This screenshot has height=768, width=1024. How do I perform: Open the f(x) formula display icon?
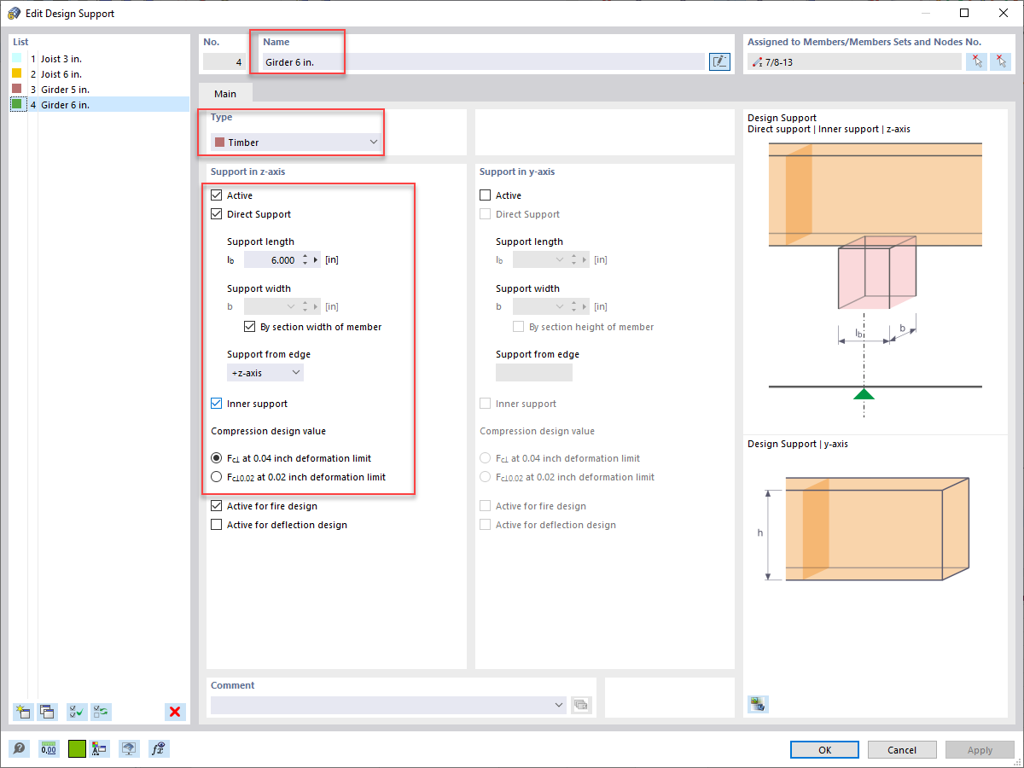[x=158, y=748]
